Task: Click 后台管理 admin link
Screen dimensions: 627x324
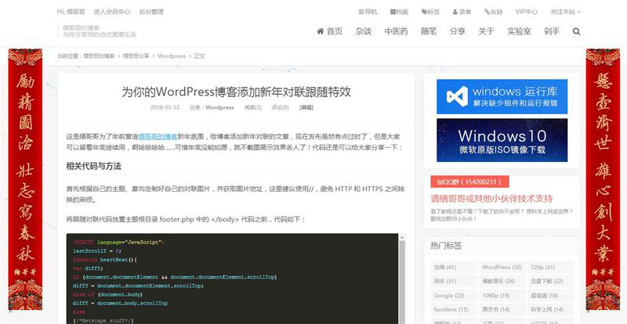Action: 151,12
